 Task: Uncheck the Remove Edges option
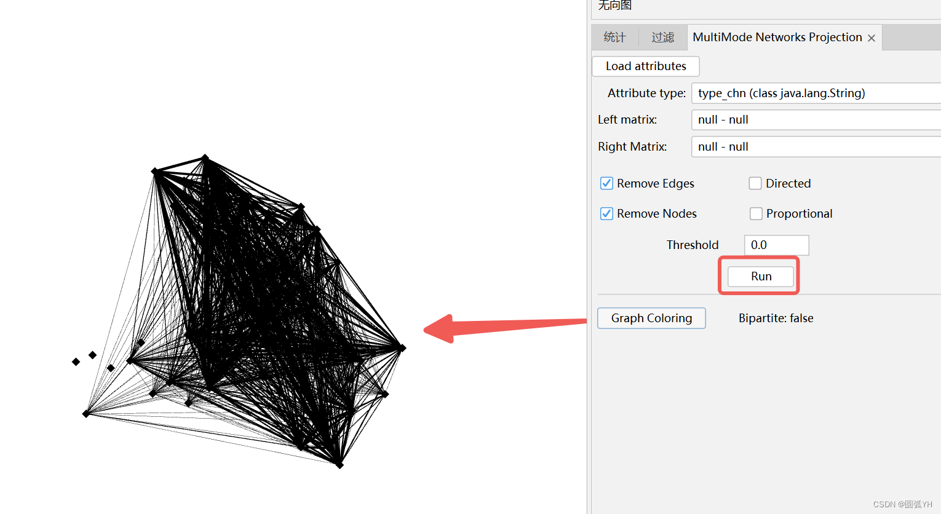pos(606,183)
